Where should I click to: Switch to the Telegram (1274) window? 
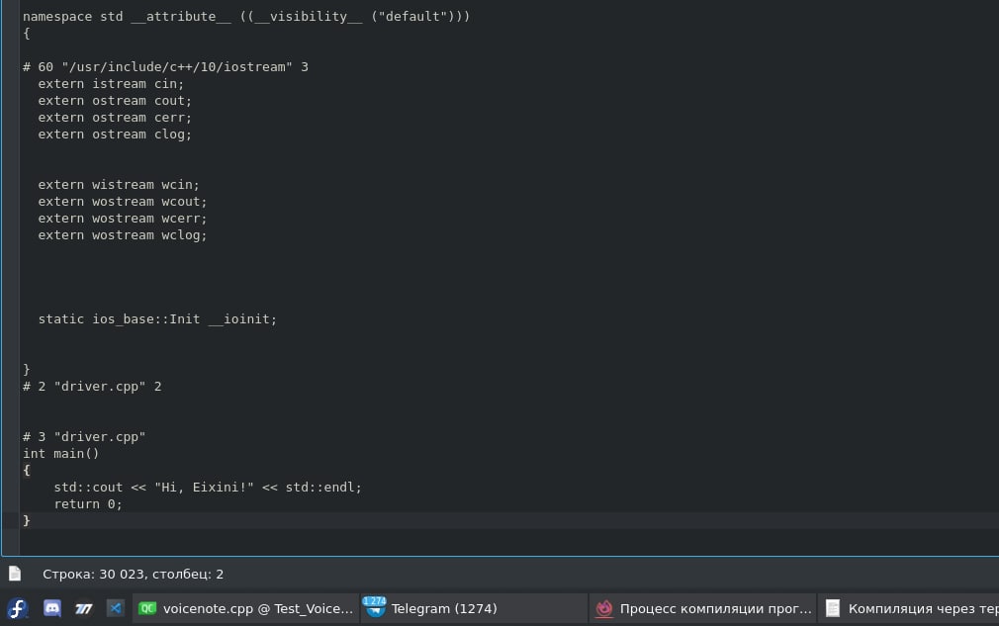(474, 609)
